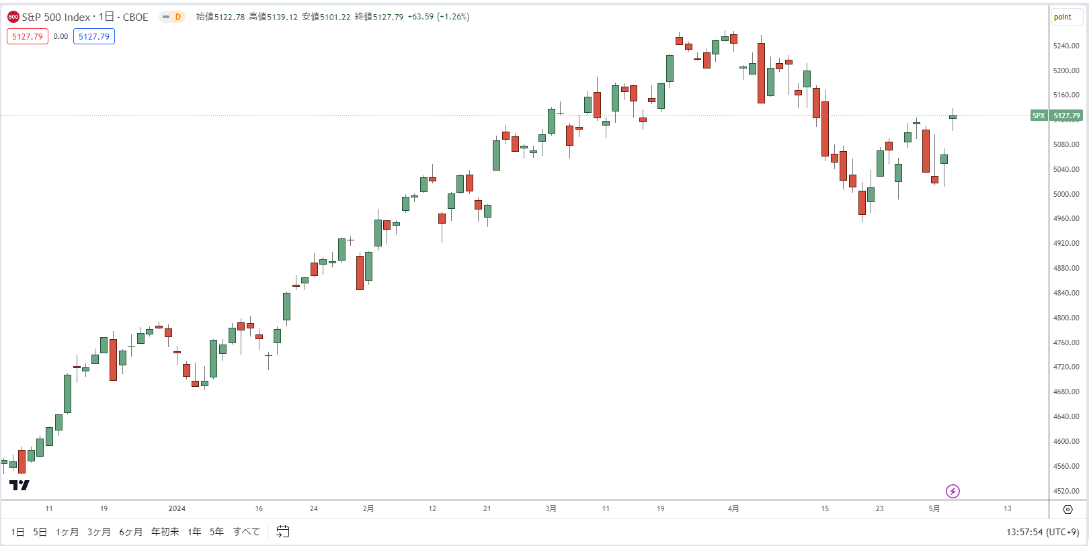The width and height of the screenshot is (1089, 546).
Task: Open the go-to-date calendar icon
Action: (283, 532)
